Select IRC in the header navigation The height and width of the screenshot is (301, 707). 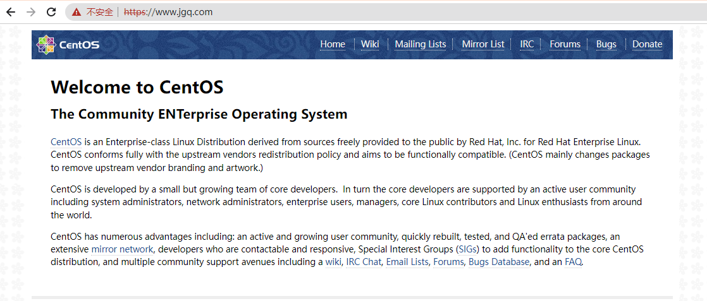tap(527, 44)
